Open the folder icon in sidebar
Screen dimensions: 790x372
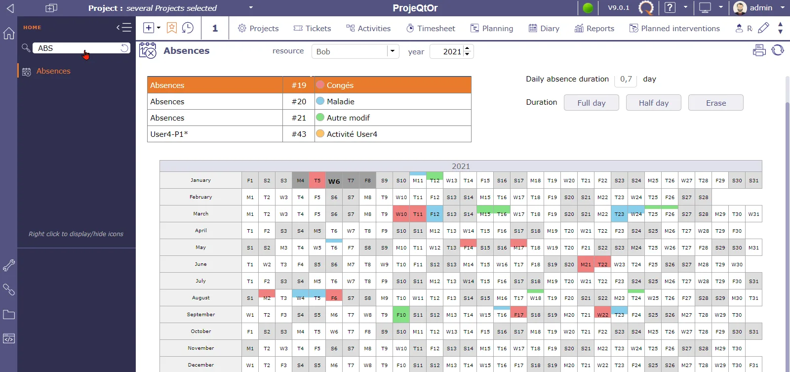click(x=9, y=315)
